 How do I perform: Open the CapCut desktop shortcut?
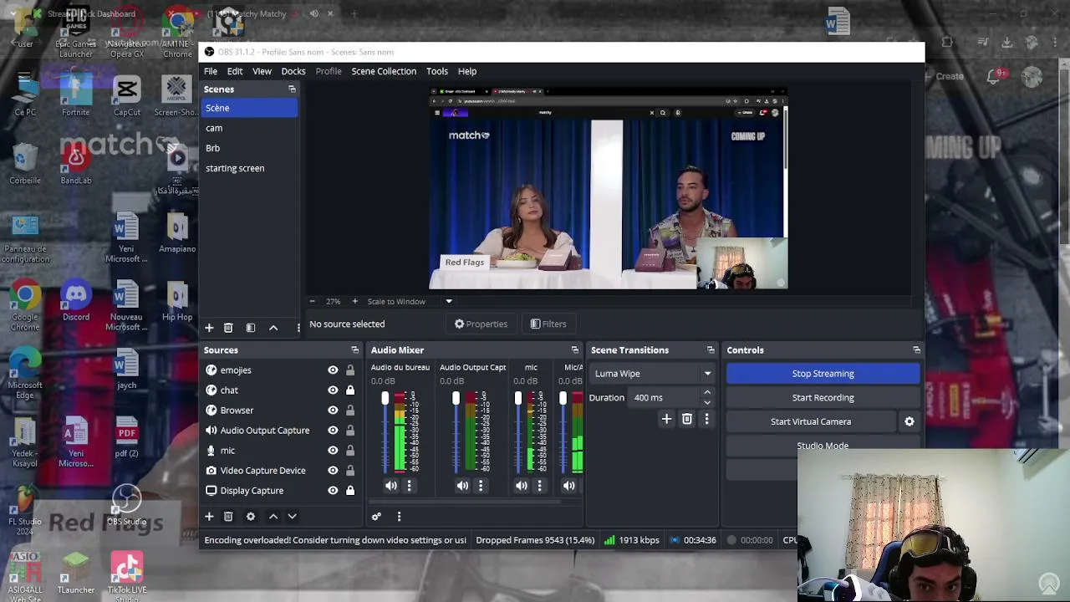pos(127,96)
